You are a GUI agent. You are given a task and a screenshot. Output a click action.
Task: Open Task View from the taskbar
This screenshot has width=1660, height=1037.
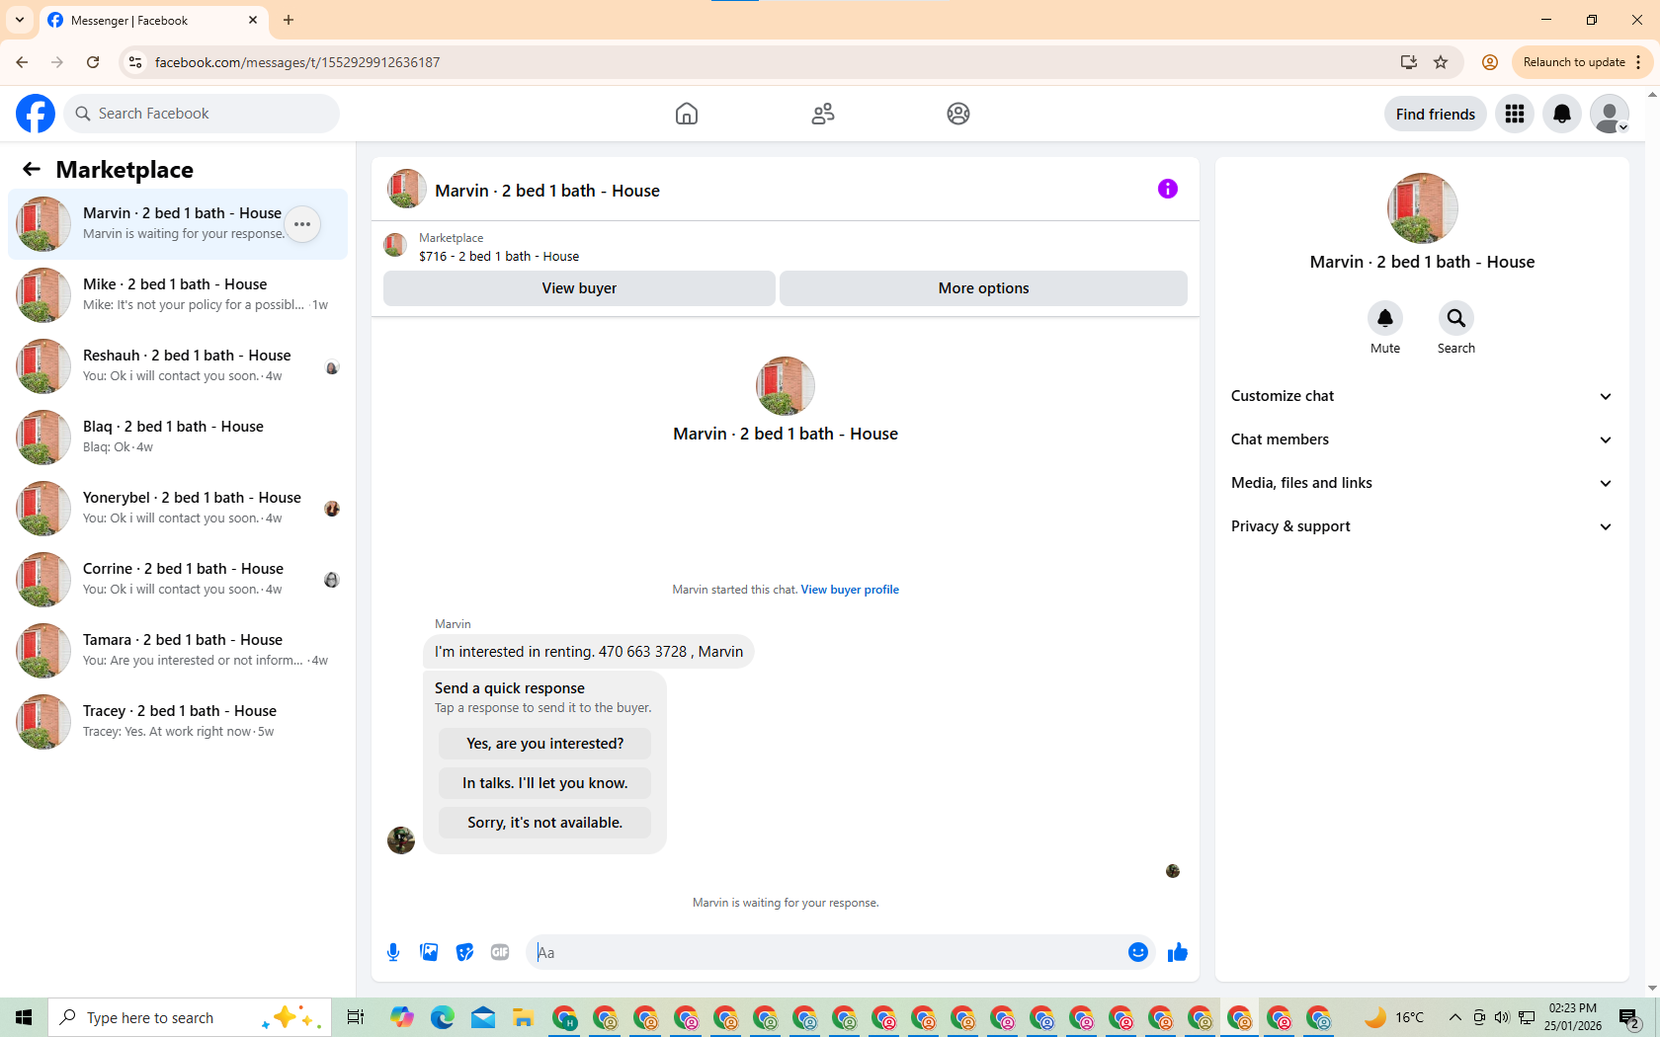pos(356,1017)
